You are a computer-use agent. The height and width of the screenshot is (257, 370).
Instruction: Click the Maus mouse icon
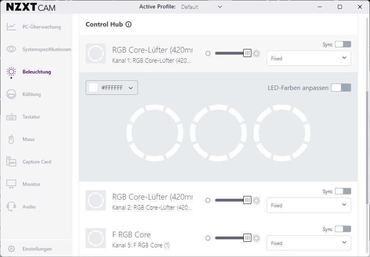pyautogui.click(x=11, y=139)
